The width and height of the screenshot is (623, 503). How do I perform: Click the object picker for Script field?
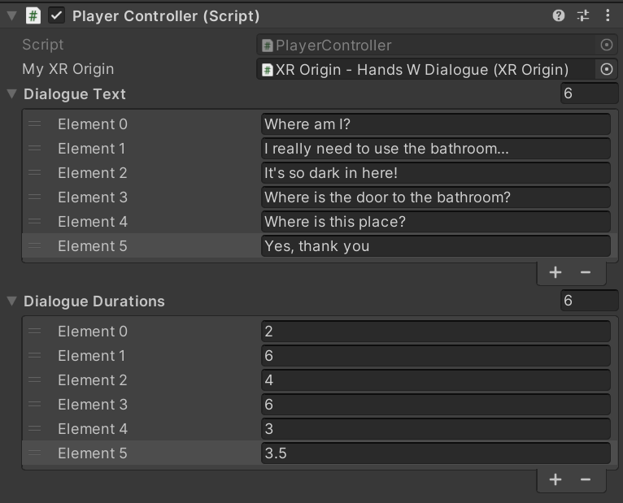(x=606, y=46)
